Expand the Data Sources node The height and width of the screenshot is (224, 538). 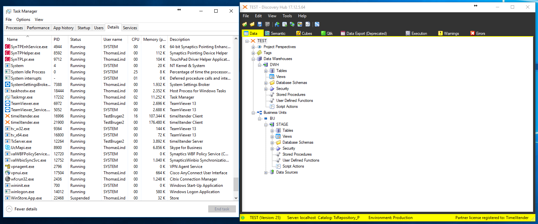click(x=266, y=173)
